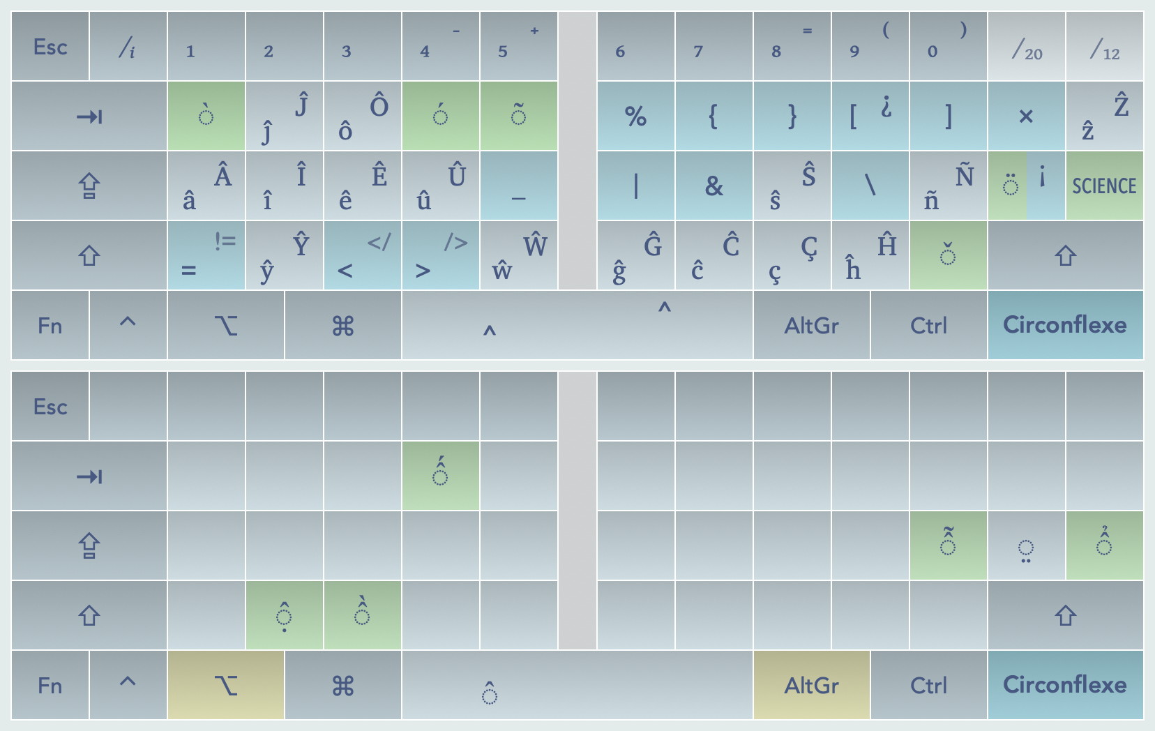This screenshot has width=1155, height=731.
Task: Click the percent sign key
Action: [635, 116]
